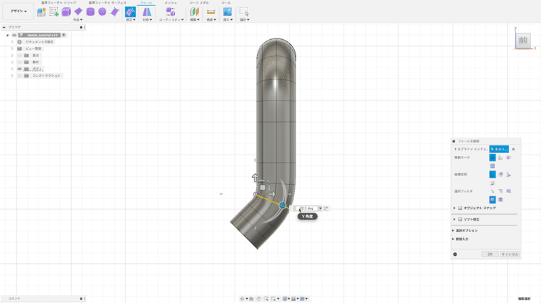Screen dimensions: 541x303
Task: Click the second transform mode icon
Action: pos(500,158)
